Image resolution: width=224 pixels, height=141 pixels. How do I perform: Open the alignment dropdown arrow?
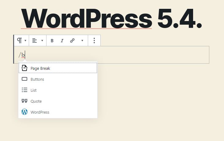(x=42, y=41)
